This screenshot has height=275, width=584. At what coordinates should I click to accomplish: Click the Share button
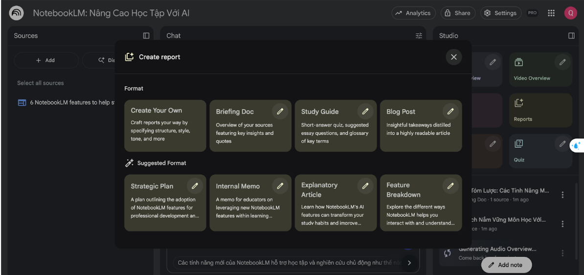tap(457, 13)
